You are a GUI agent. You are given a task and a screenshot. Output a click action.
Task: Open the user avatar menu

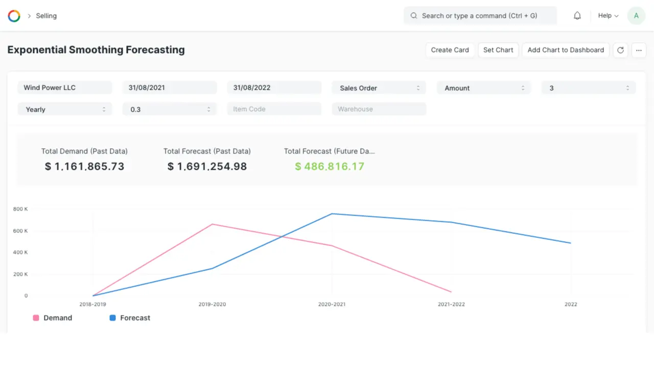click(636, 16)
